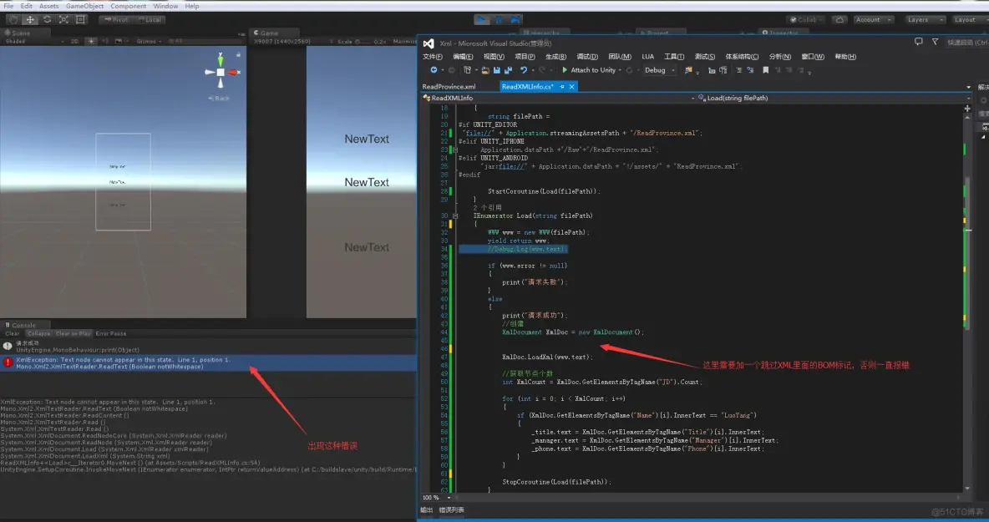
Task: Switch to ReadProvince.xml tab
Action: [x=449, y=87]
